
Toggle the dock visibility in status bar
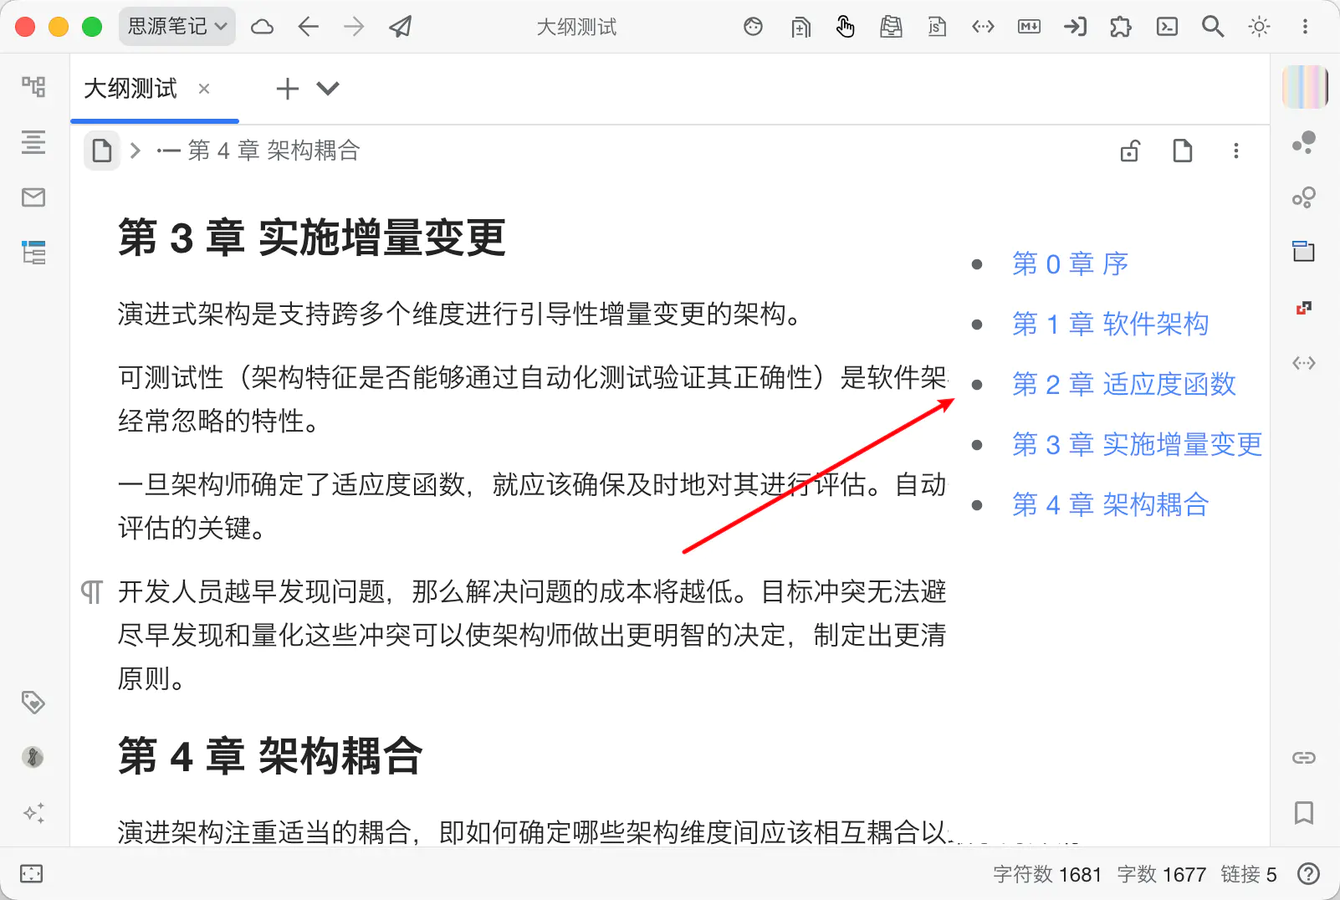(31, 874)
